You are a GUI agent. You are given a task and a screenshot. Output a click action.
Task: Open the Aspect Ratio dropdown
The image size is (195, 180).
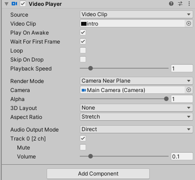136,117
